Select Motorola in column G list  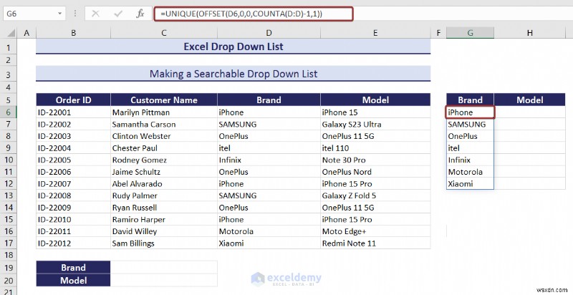coord(470,172)
